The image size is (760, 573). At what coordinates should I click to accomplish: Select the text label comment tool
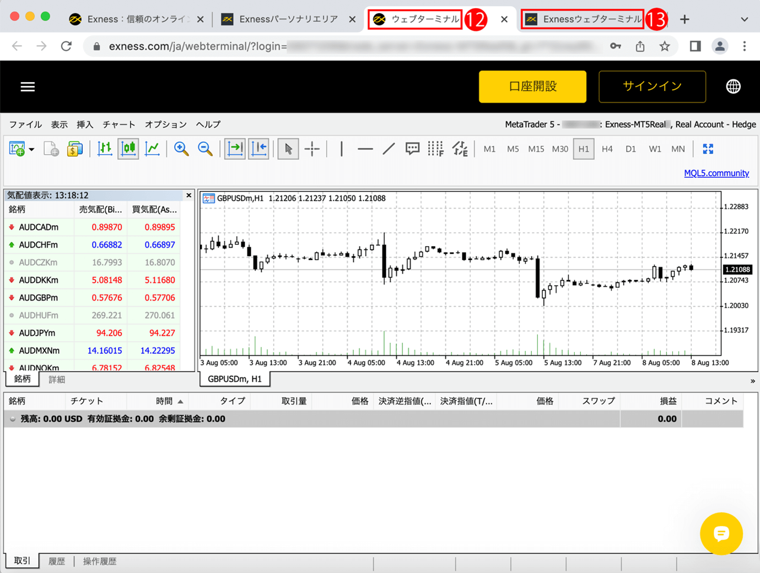click(x=412, y=149)
